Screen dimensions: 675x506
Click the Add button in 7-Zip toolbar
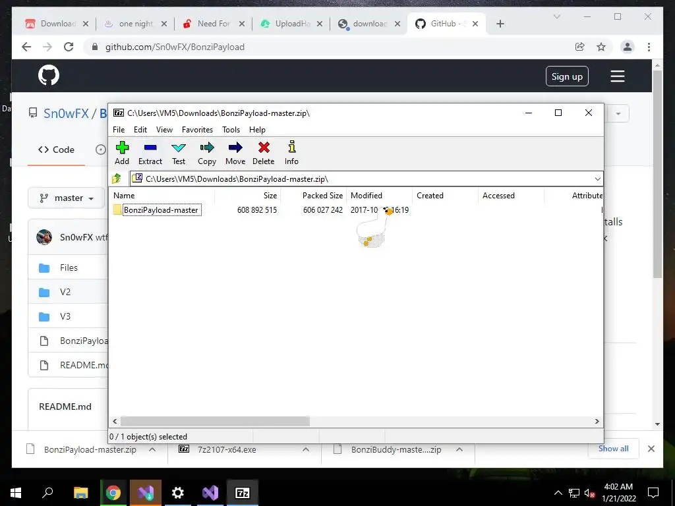pyautogui.click(x=122, y=153)
